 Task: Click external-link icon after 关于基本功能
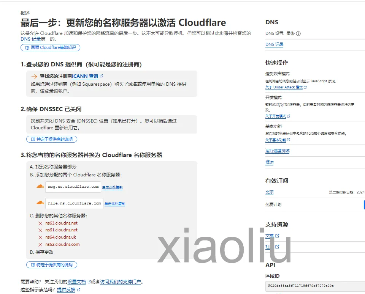[289, 140]
